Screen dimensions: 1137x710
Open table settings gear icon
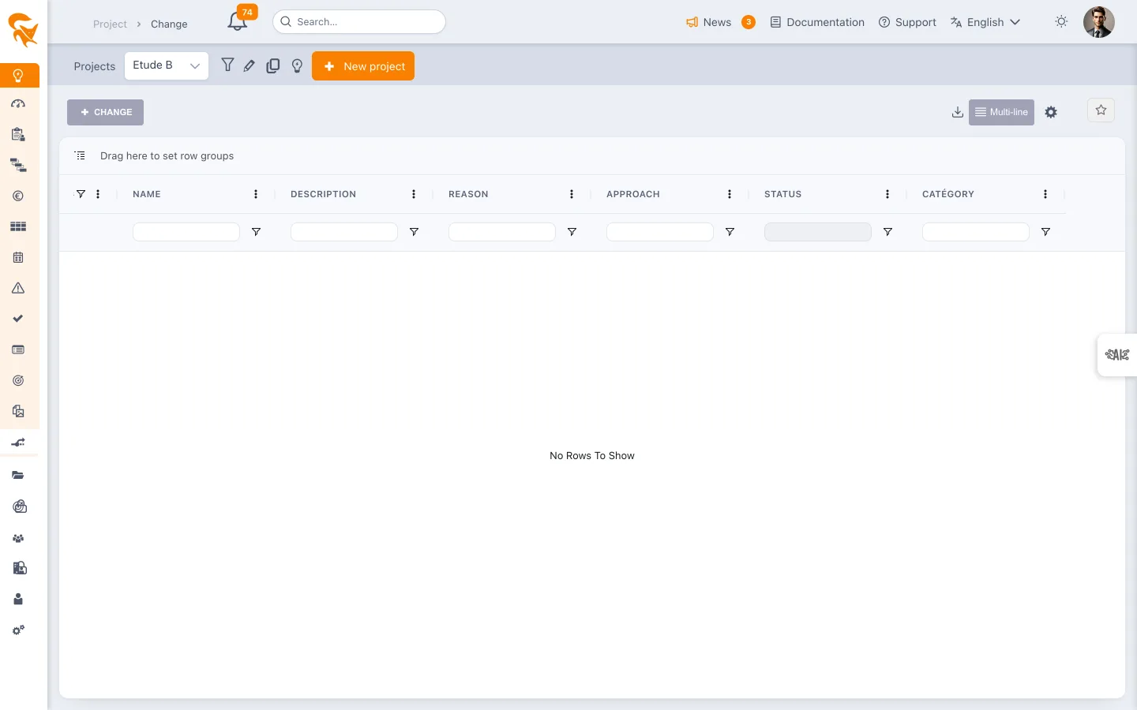point(1051,112)
